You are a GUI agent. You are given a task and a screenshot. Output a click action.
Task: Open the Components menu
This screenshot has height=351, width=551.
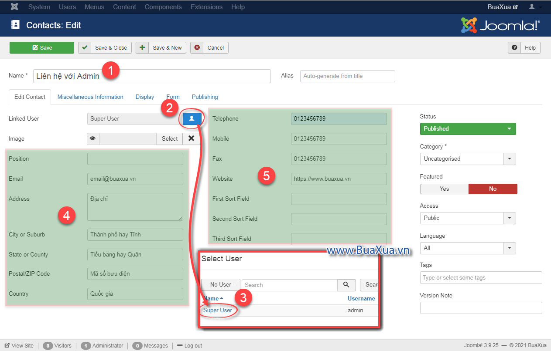(163, 7)
